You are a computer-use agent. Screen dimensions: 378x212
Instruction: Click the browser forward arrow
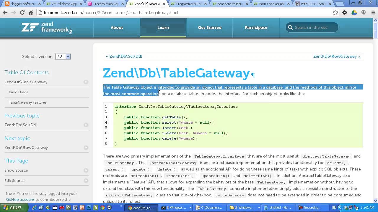pyautogui.click(x=14, y=13)
